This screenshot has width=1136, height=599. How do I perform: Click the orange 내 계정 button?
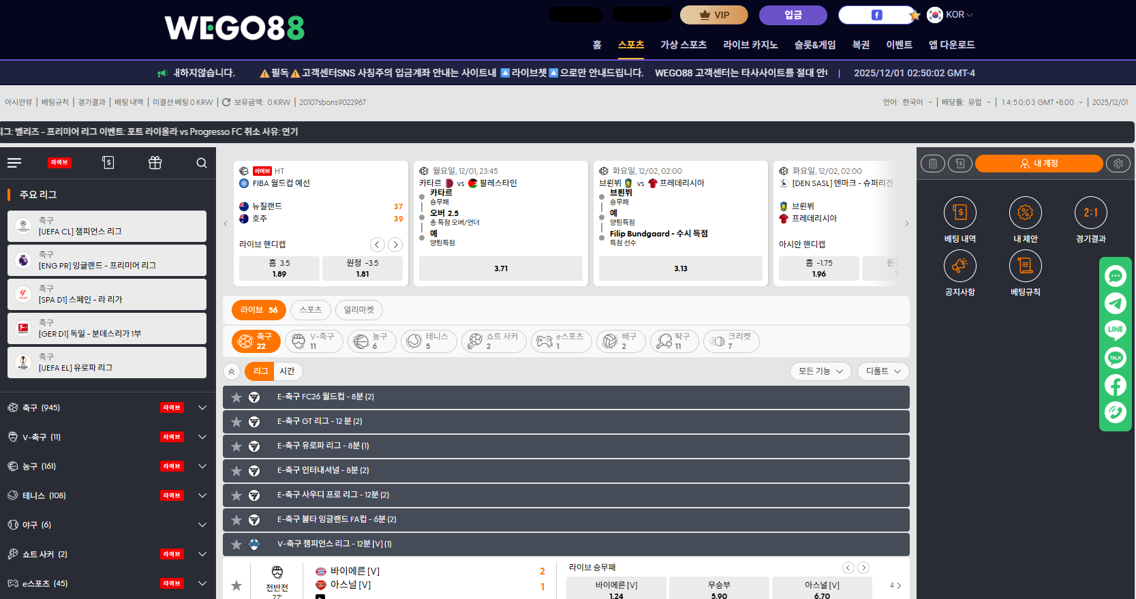[1039, 164]
